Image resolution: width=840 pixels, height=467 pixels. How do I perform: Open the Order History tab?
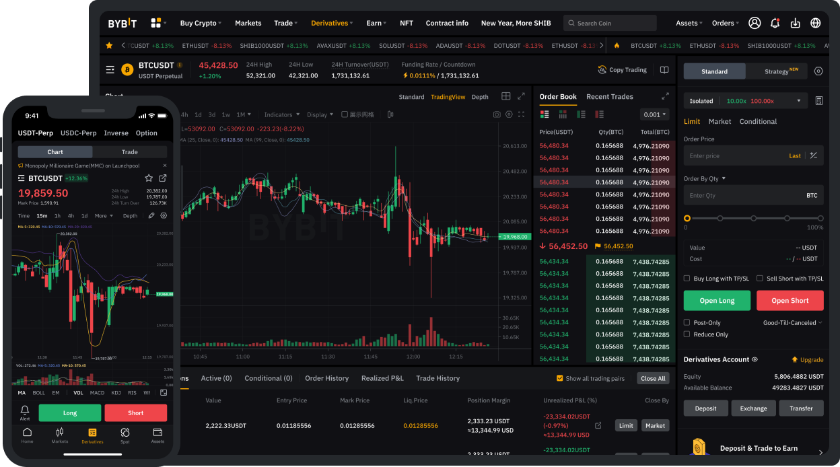pyautogui.click(x=326, y=378)
